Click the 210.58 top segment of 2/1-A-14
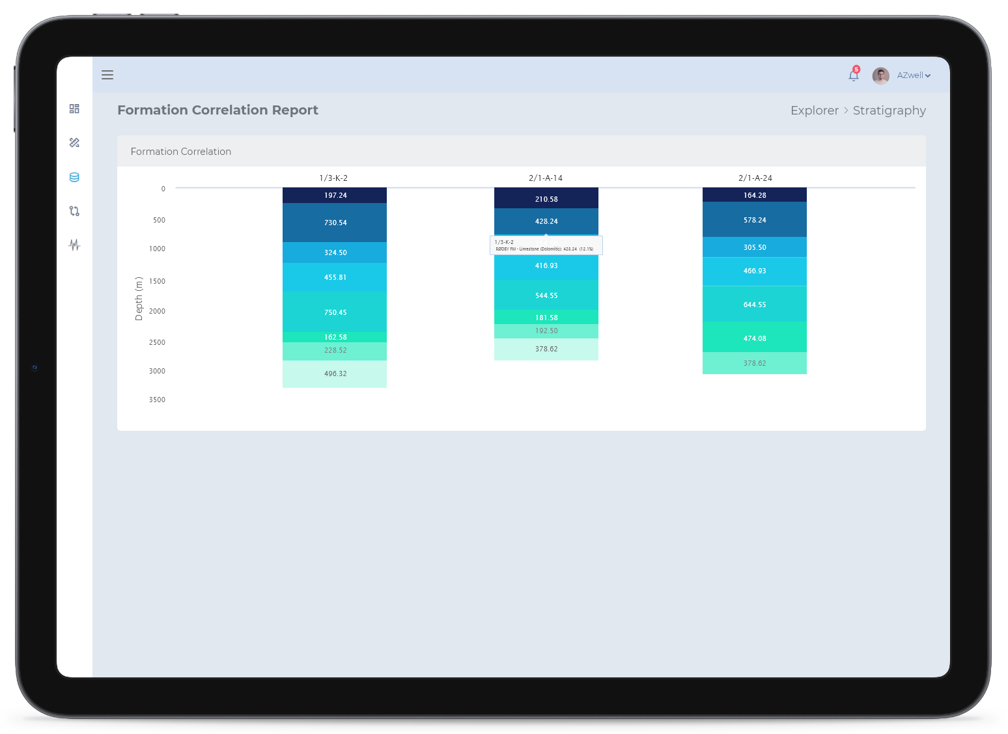Screen dimensions: 1008x734 (546, 198)
